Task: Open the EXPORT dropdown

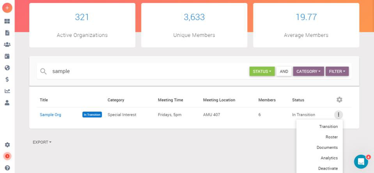Action: point(42,142)
